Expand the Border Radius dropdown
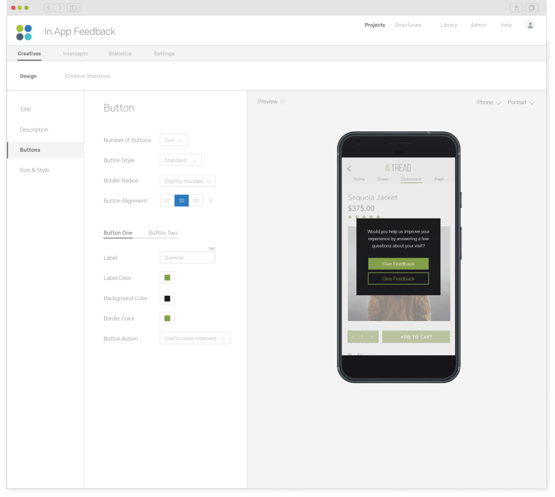Image resolution: width=555 pixels, height=497 pixels. (x=187, y=181)
